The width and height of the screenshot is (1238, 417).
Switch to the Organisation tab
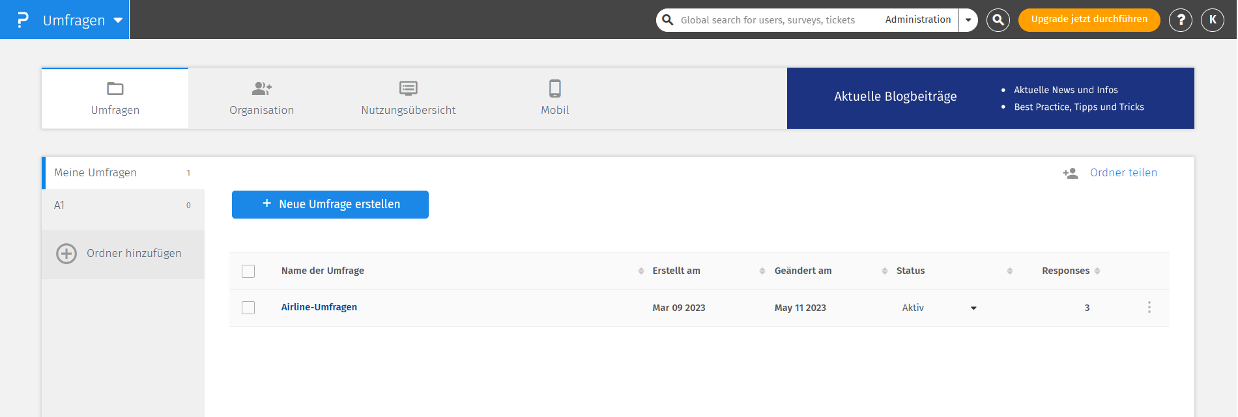(x=261, y=98)
